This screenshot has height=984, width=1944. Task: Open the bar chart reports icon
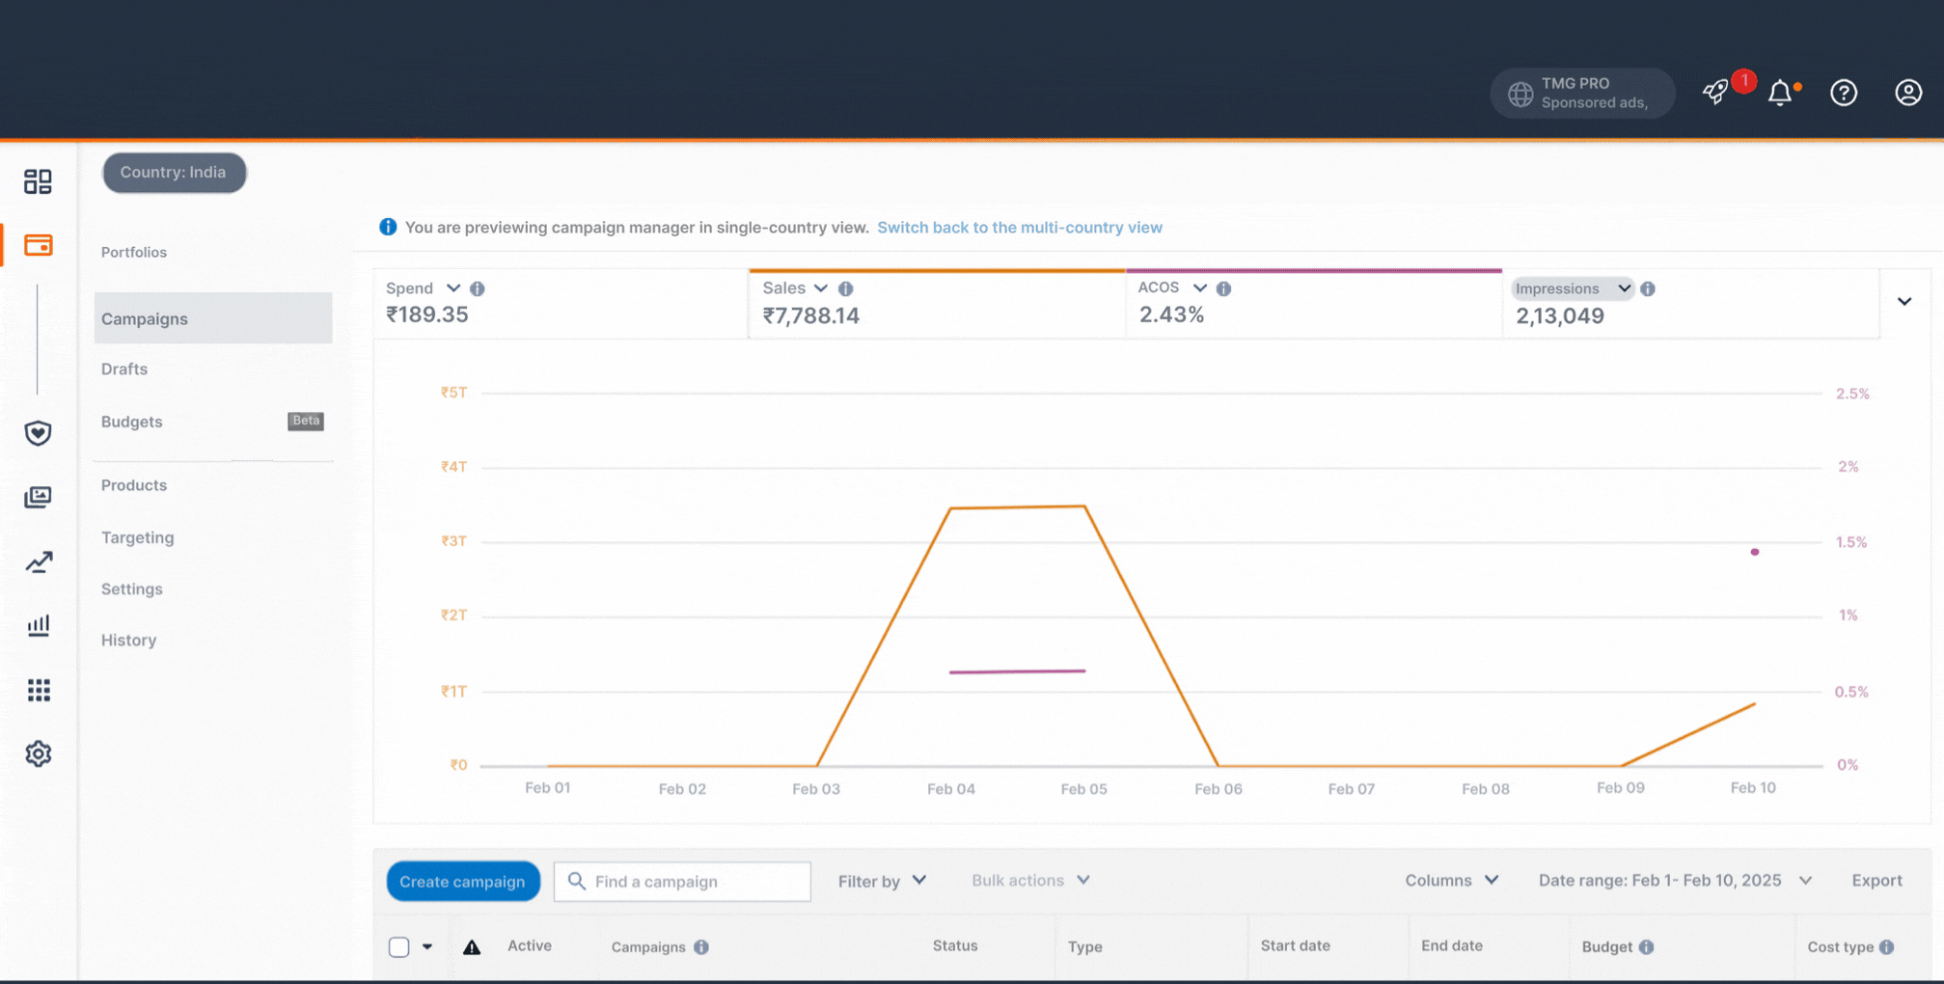point(38,626)
